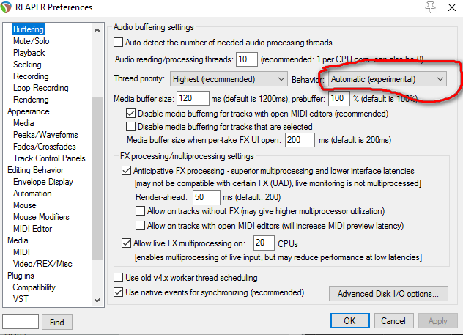Select Seeking preferences page
Screen dimensions: 463x335
[27, 65]
